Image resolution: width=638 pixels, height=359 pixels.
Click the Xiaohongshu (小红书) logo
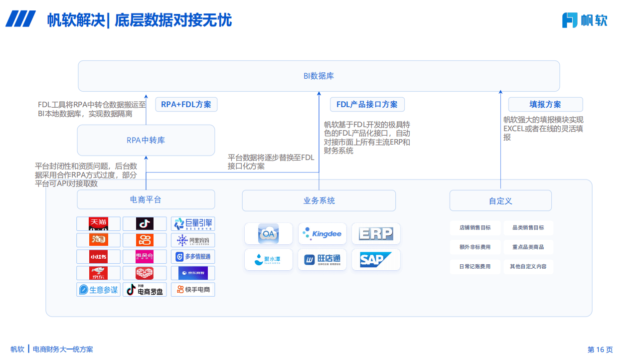coord(98,256)
